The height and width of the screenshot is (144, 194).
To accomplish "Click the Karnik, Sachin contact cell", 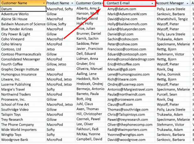I will 90,39.
